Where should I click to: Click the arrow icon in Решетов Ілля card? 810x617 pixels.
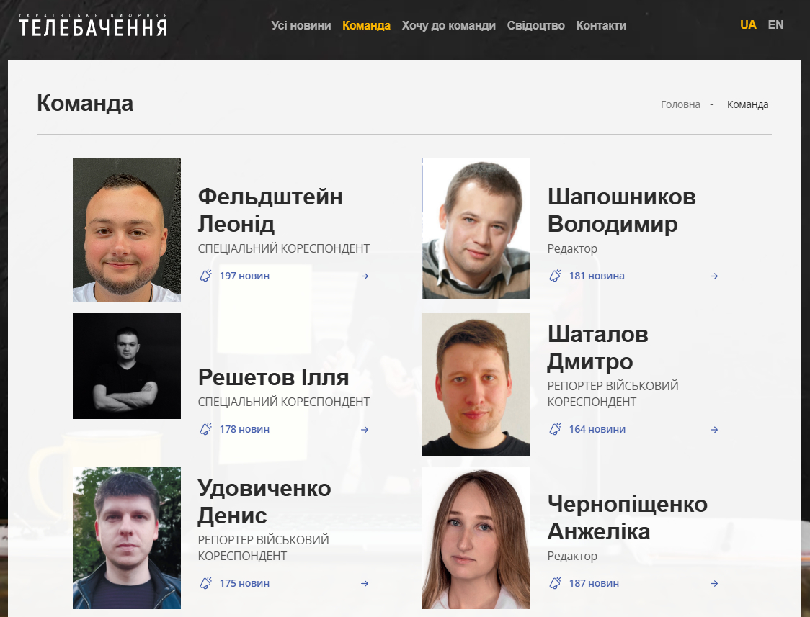(x=365, y=429)
